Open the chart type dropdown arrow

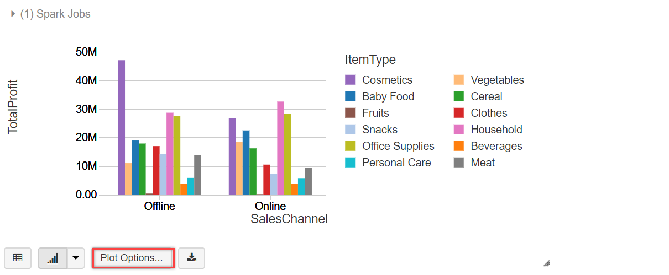pyautogui.click(x=76, y=258)
